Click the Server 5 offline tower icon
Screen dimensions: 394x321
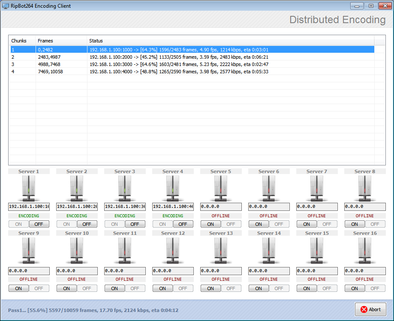point(221,188)
